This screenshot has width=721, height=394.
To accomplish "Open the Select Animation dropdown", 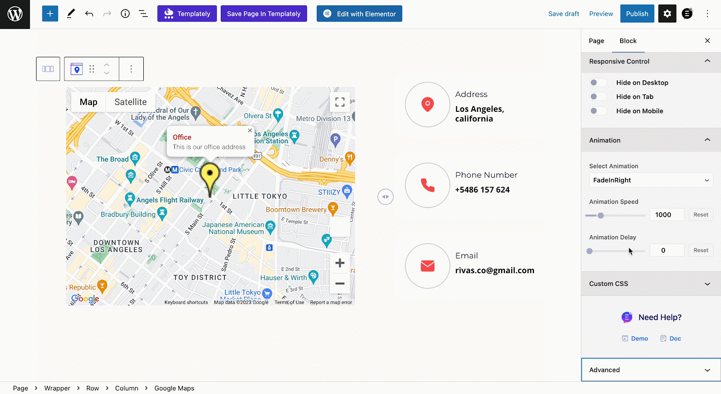I will (651, 180).
